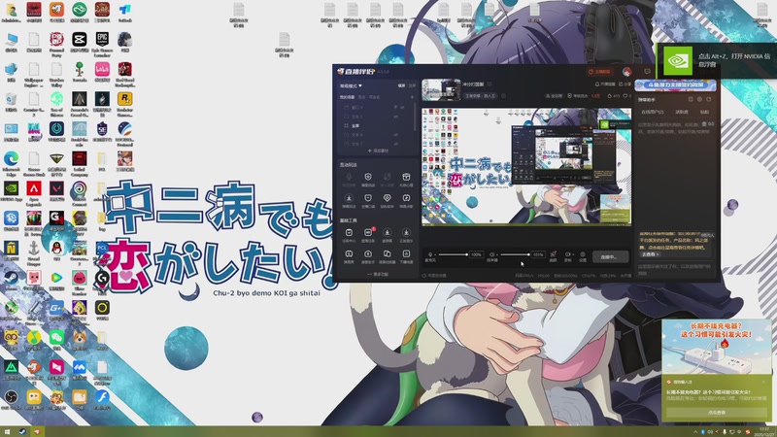The height and width of the screenshot is (437, 777).
Task: Toggle the option at bottom-left of preview status bar
Action: tap(434, 276)
